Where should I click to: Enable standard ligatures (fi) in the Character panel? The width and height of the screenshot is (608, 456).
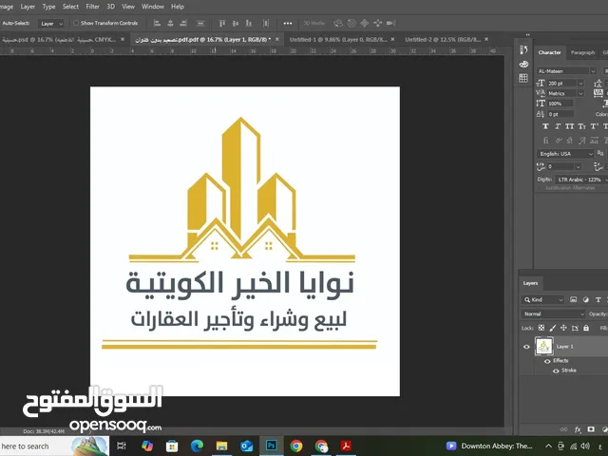(545, 141)
